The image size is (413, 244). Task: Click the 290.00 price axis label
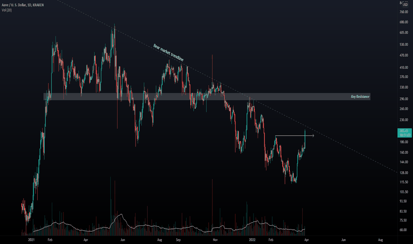pos(404,99)
